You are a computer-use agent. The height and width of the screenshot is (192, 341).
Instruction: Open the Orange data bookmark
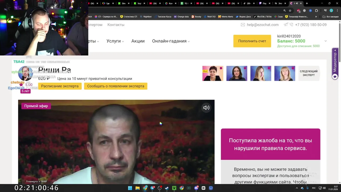pyautogui.click(x=181, y=17)
